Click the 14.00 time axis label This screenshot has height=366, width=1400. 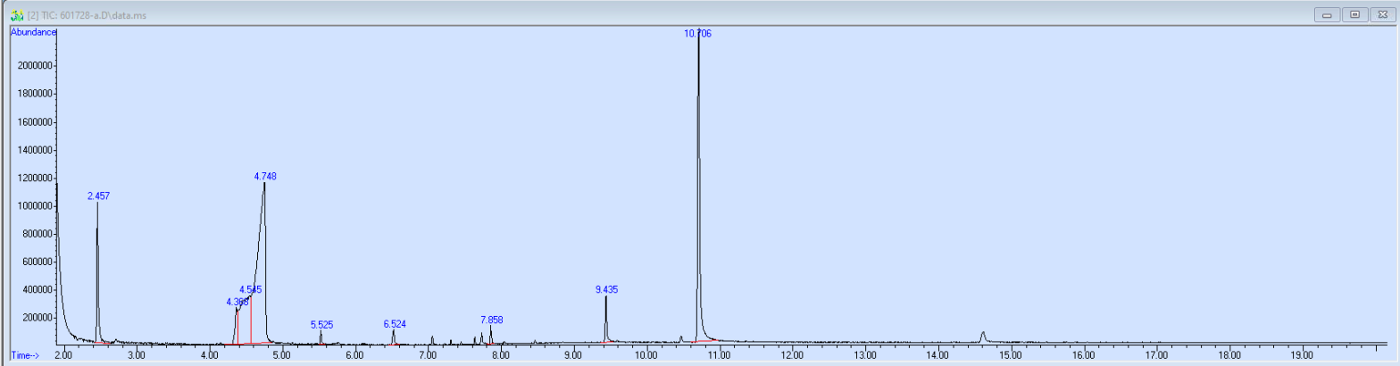tap(938, 355)
